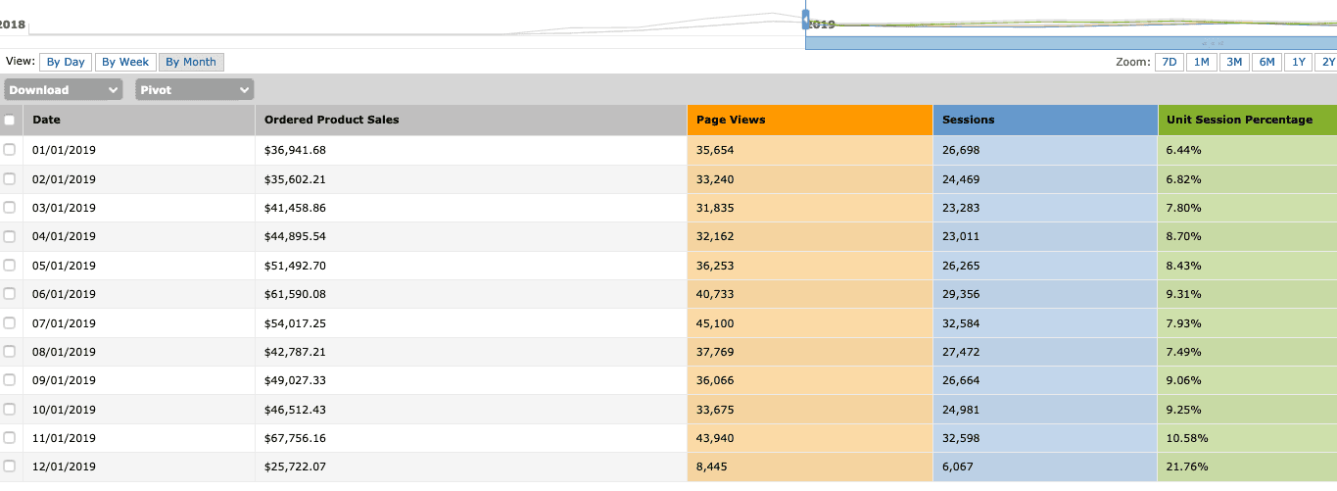Open the Pivot dropdown

(195, 89)
